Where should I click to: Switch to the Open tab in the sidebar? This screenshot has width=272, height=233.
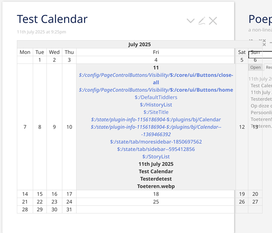255,67
